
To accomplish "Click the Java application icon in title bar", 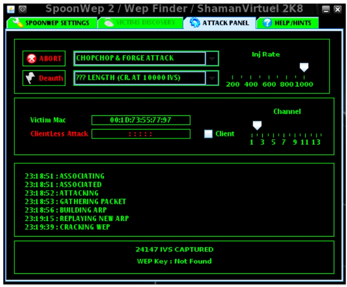I will tap(11, 9).
